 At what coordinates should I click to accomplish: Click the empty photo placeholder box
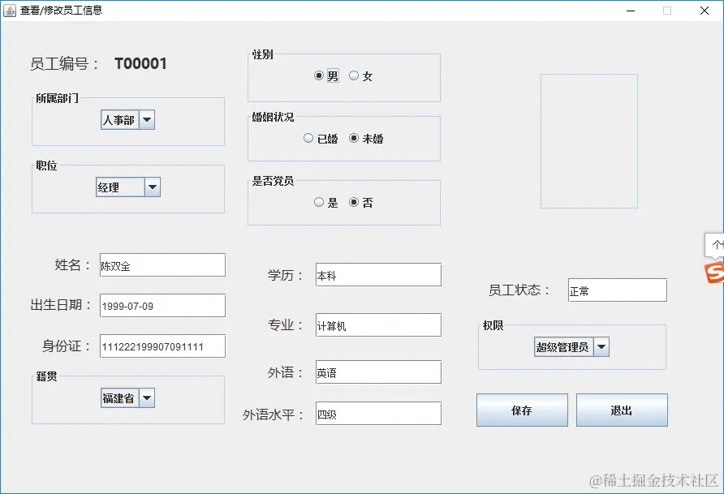[x=588, y=143]
